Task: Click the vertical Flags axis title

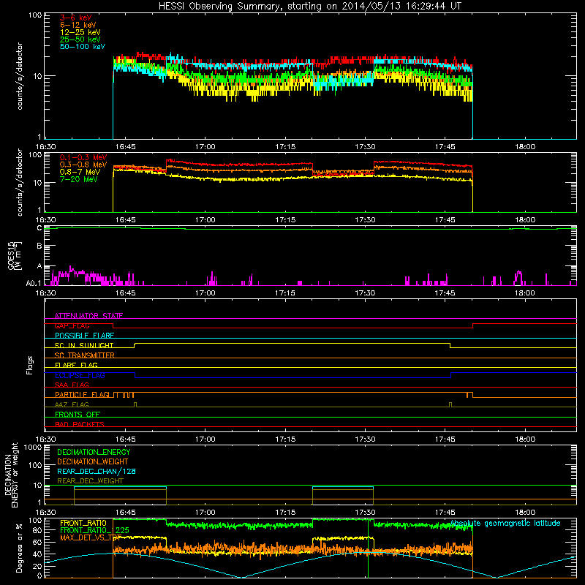Action: point(30,365)
